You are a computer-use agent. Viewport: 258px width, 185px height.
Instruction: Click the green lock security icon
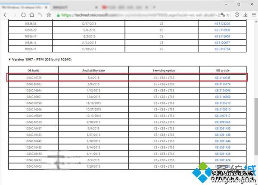[x=58, y=15]
